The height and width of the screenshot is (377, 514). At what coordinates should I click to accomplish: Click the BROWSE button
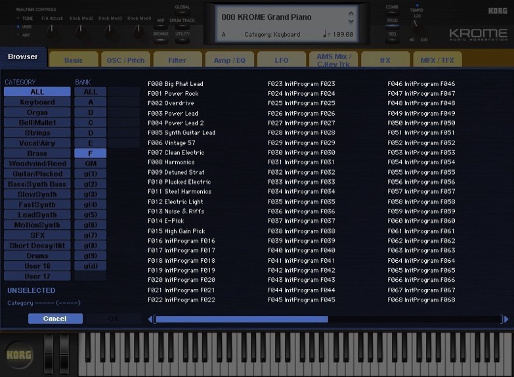click(x=161, y=40)
